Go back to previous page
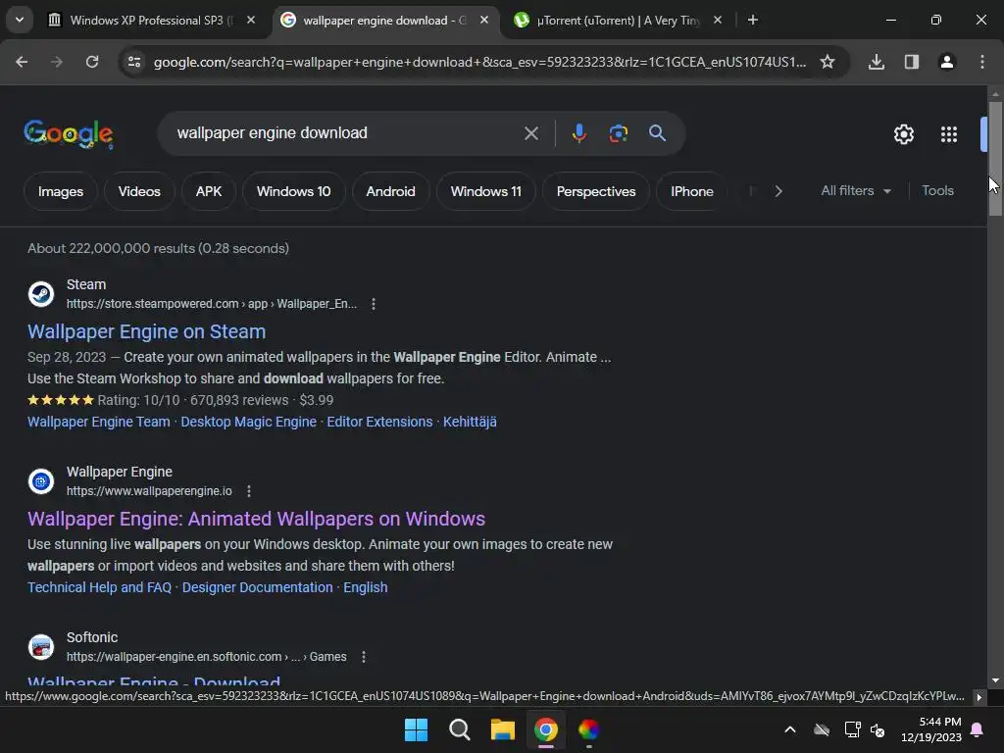 click(x=22, y=62)
